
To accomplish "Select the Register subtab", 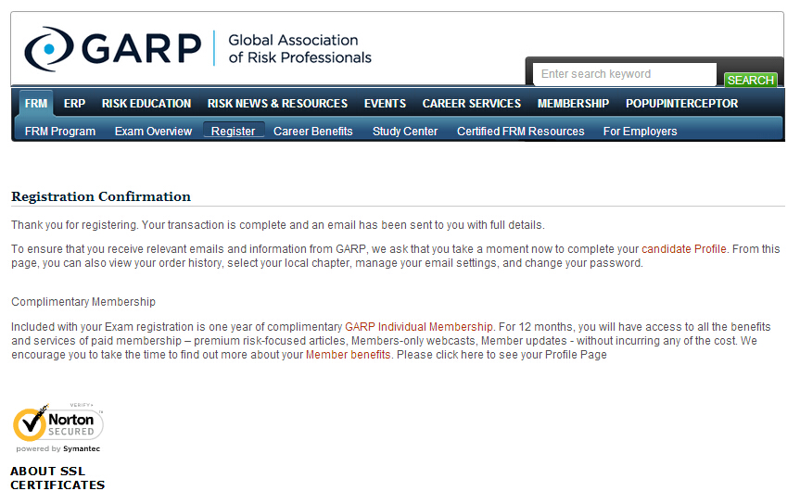I will point(233,132).
